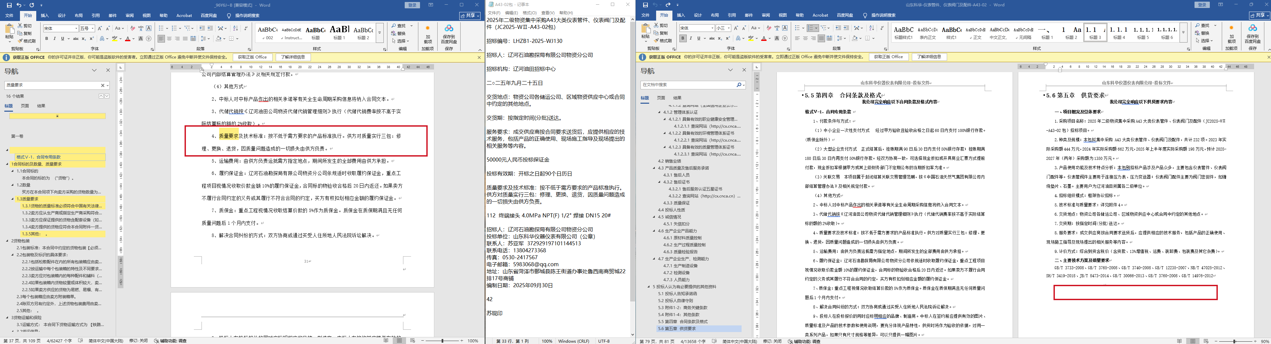Image resolution: width=1271 pixels, height=344 pixels.
Task: Close the yellow Office warning bar in the right Word window
Action: pos(1269,57)
